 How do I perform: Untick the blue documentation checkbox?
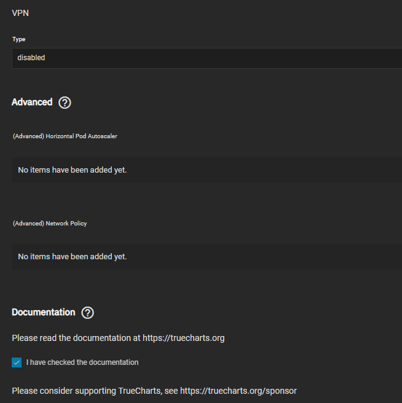(17, 362)
